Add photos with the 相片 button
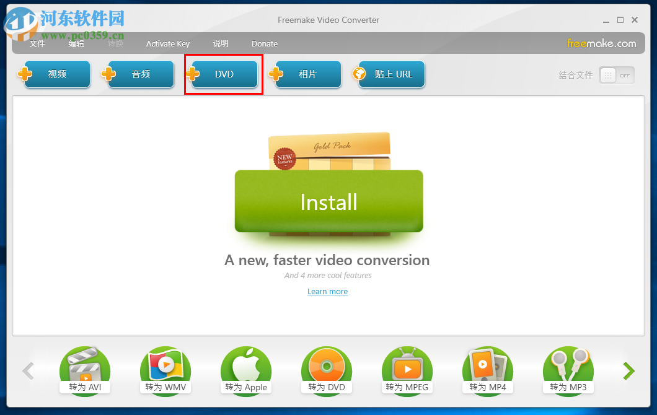 (305, 74)
